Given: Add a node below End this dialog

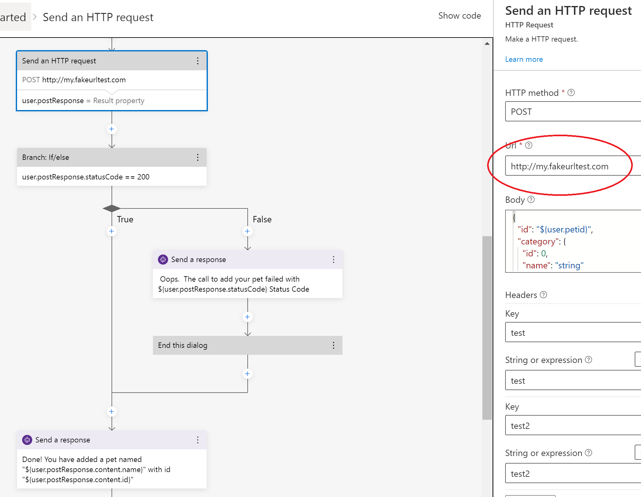Looking at the screenshot, I should tap(247, 373).
